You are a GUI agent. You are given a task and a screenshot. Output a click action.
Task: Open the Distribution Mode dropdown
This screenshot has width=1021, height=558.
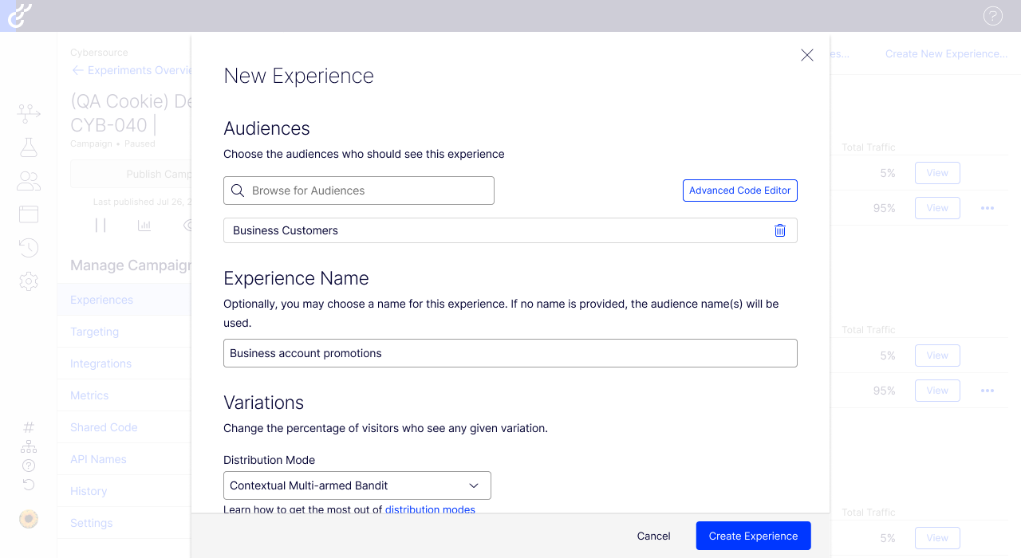tap(357, 485)
